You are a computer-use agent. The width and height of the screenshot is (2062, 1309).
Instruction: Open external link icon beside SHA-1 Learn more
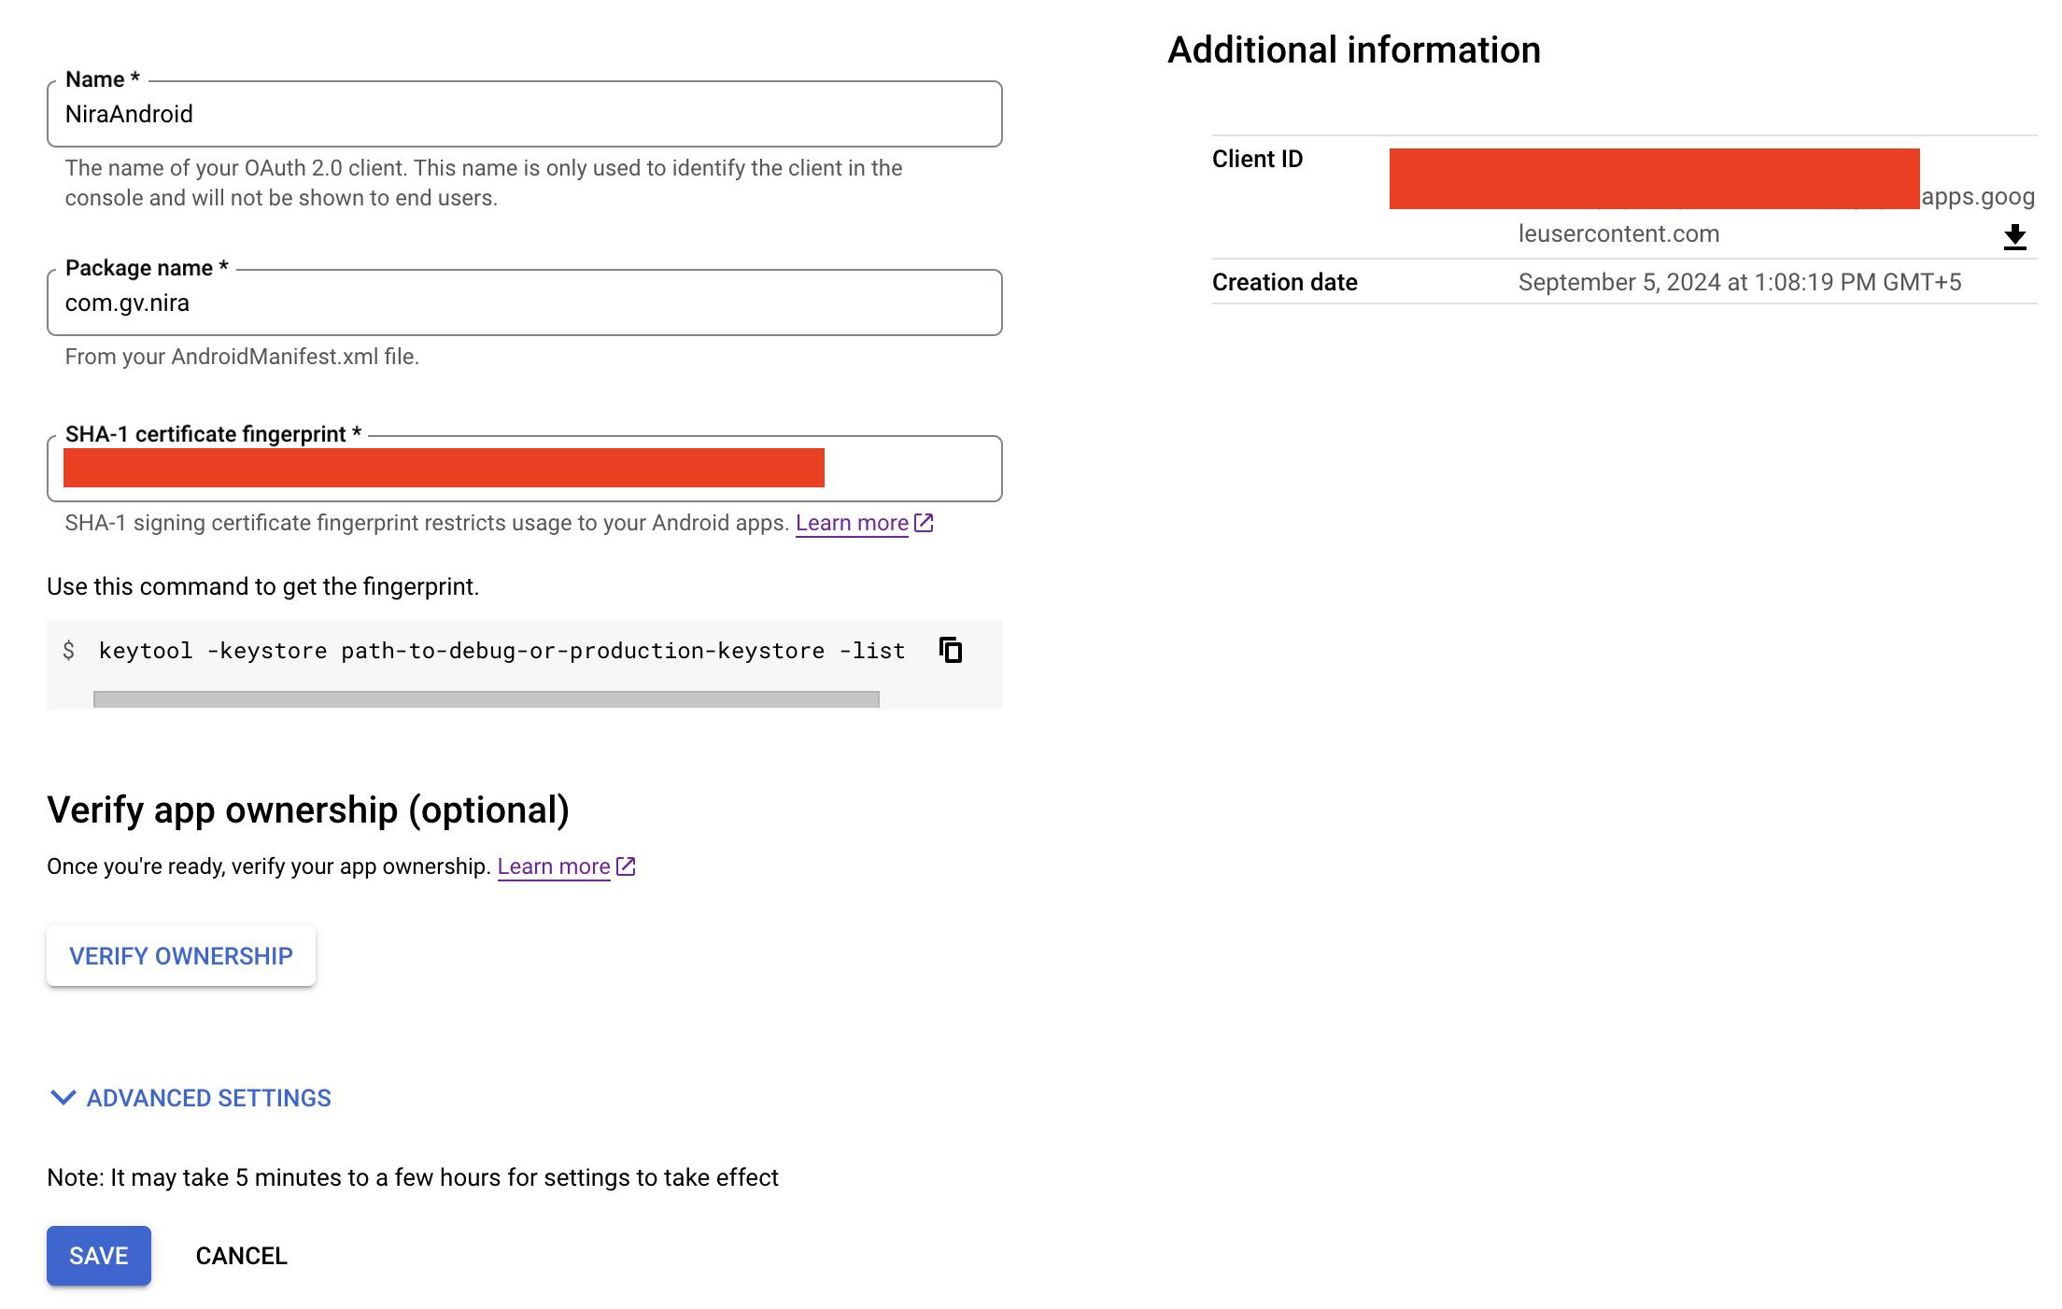[x=924, y=523]
